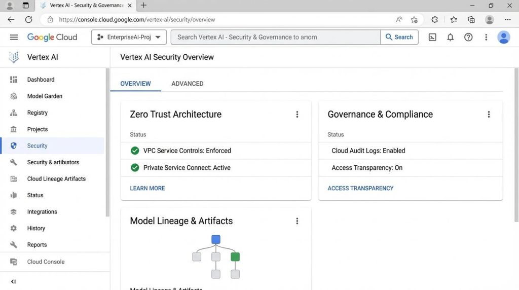
Task: Select the OVERVIEW tab
Action: coord(135,84)
